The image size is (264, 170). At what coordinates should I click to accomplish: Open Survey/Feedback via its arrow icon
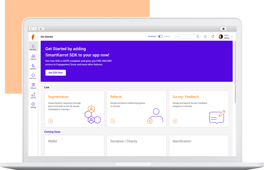175,121
